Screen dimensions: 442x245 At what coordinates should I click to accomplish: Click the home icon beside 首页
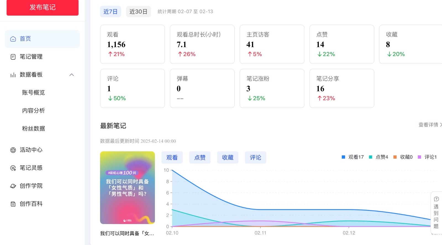[13, 39]
